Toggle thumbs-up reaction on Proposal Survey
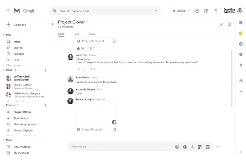The width and height of the screenshot is (246, 167). [80, 48]
